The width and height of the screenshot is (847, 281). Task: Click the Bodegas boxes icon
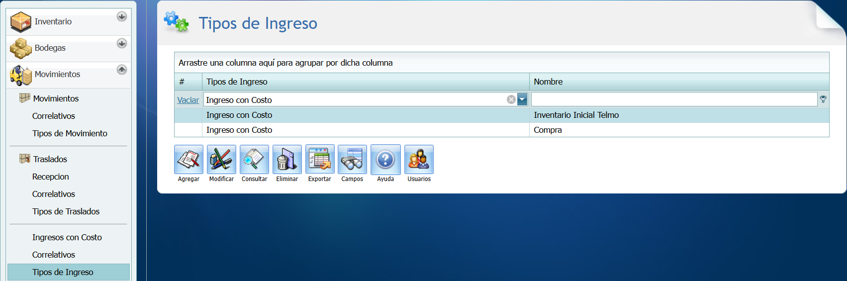click(21, 48)
